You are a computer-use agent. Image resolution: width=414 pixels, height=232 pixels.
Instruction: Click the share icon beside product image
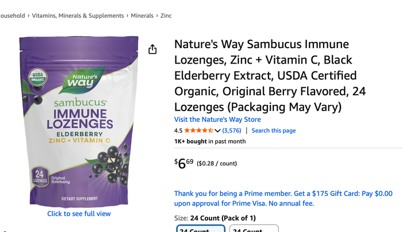click(x=152, y=49)
